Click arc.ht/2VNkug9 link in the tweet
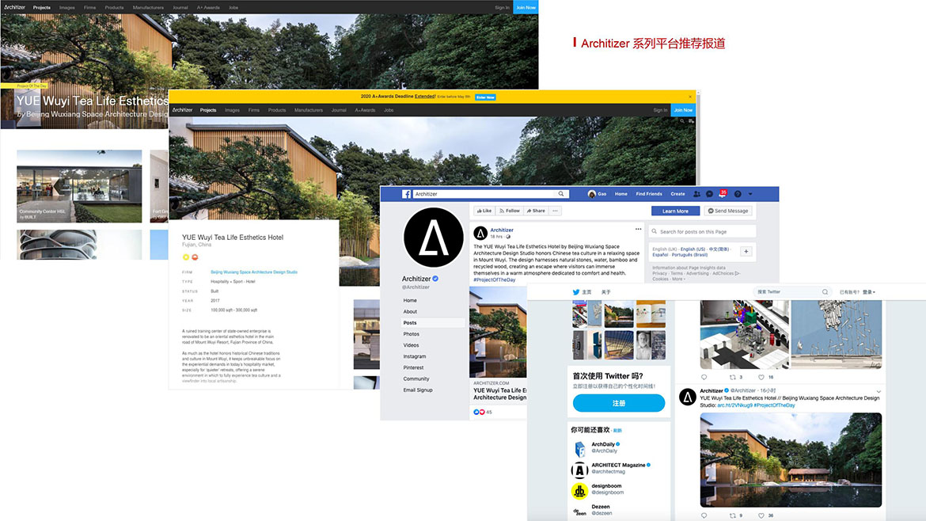This screenshot has height=521, width=926. pos(734,405)
